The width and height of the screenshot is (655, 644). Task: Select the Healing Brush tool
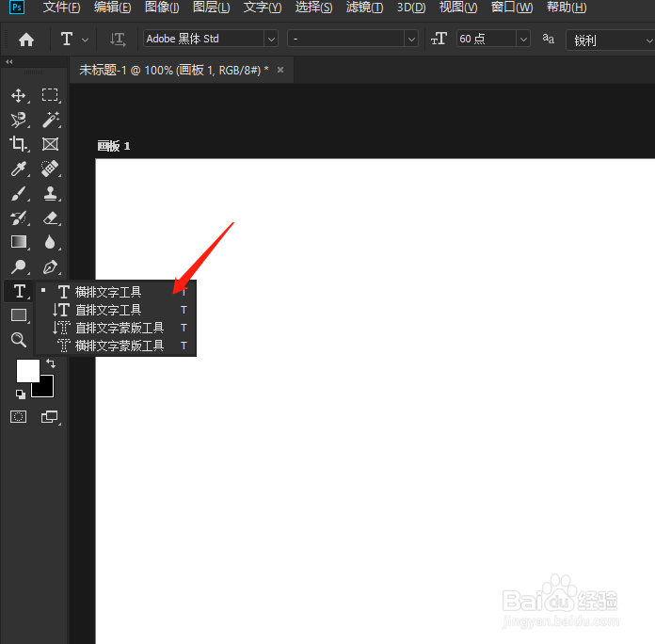coord(50,169)
